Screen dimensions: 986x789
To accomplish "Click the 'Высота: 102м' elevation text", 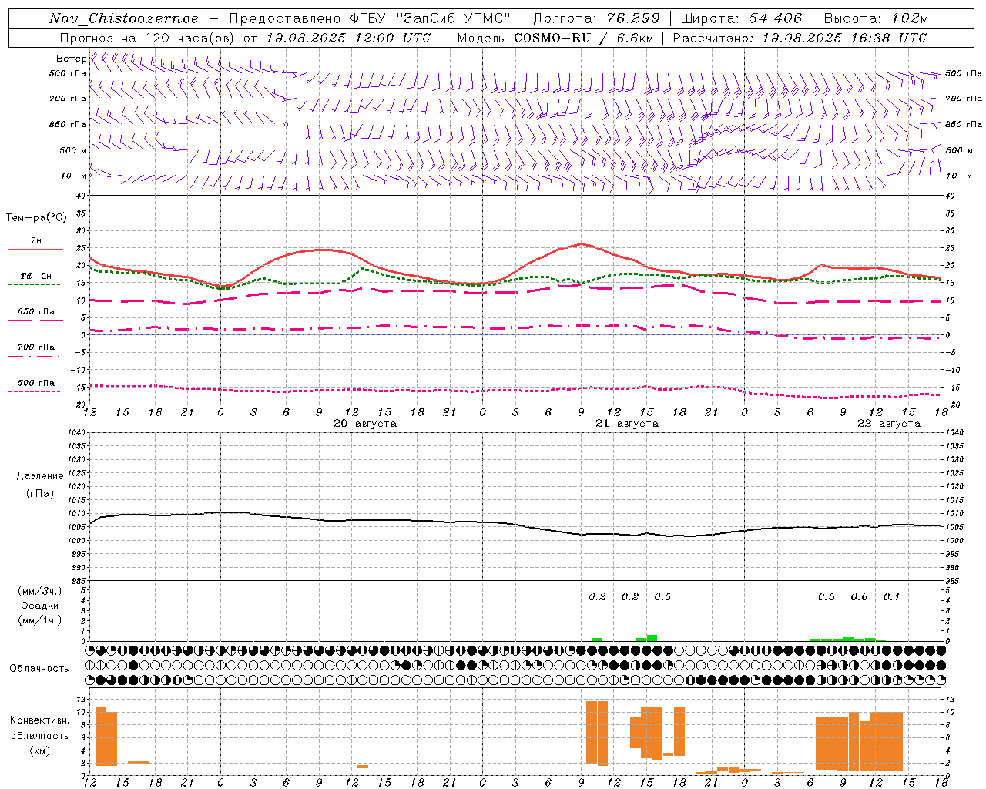I will (876, 18).
